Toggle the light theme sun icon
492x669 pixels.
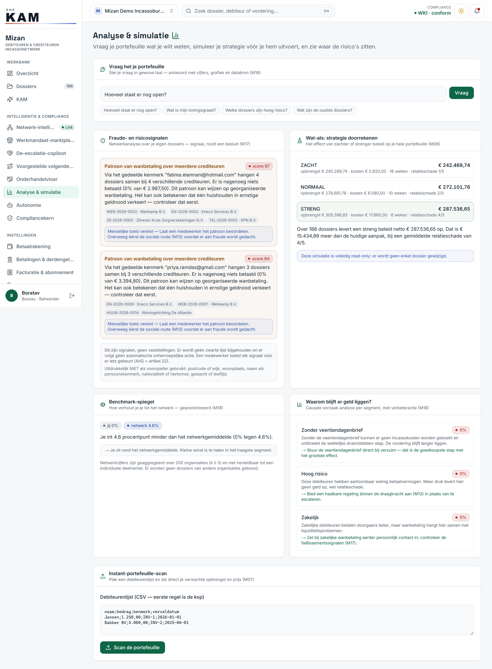[x=461, y=11]
